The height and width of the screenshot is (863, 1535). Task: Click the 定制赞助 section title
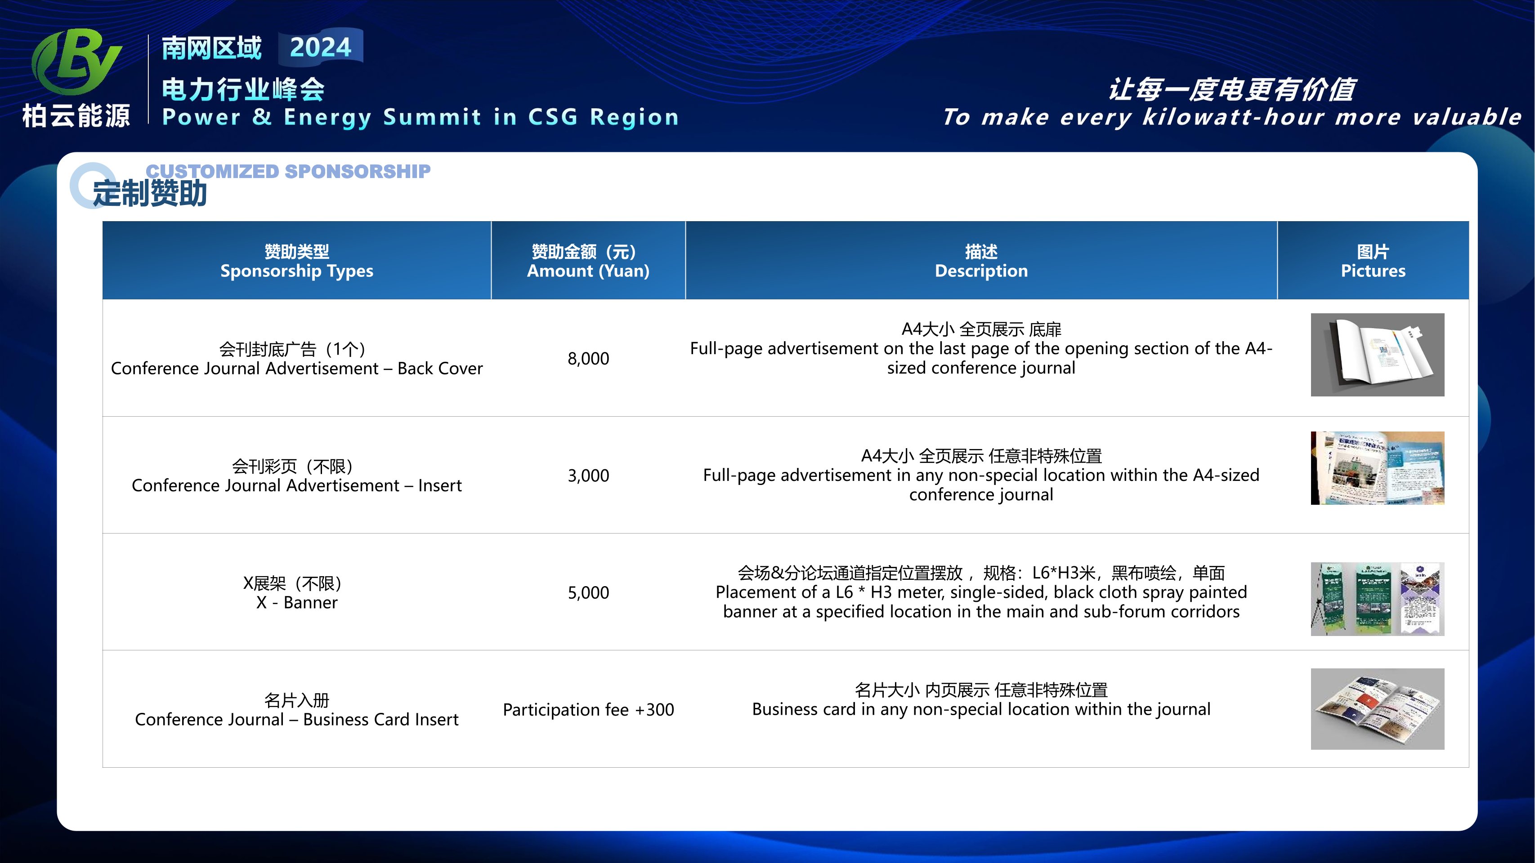(x=150, y=194)
